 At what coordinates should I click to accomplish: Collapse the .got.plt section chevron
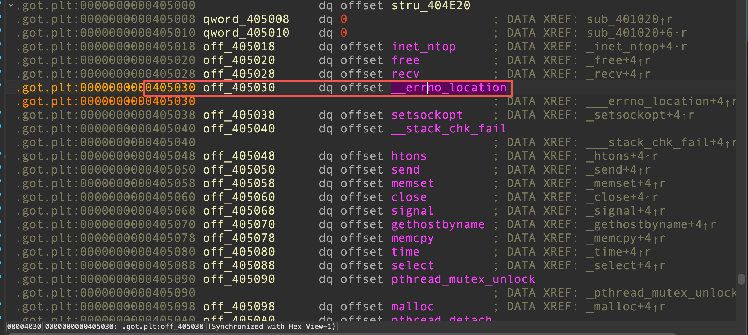[11, 5]
